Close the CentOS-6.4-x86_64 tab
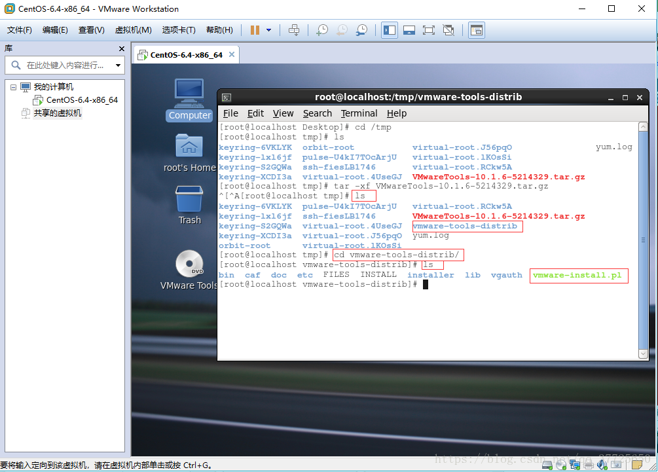 tap(232, 54)
